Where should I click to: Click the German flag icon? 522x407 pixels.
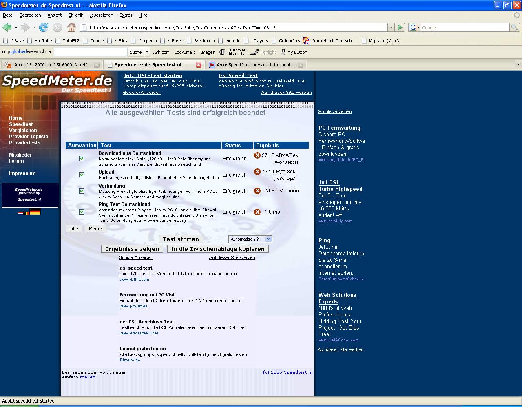35,212
